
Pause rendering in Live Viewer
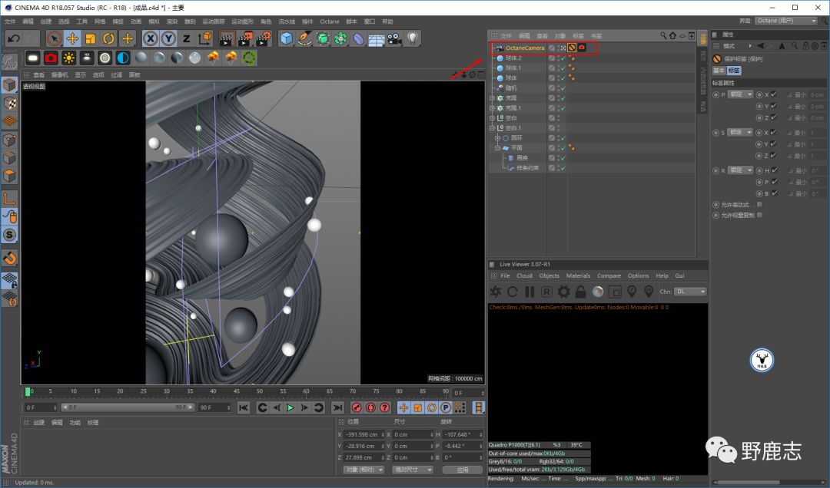coord(530,292)
